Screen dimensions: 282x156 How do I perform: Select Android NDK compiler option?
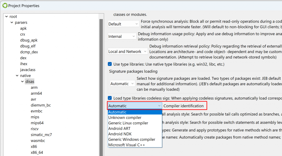tap(120, 134)
